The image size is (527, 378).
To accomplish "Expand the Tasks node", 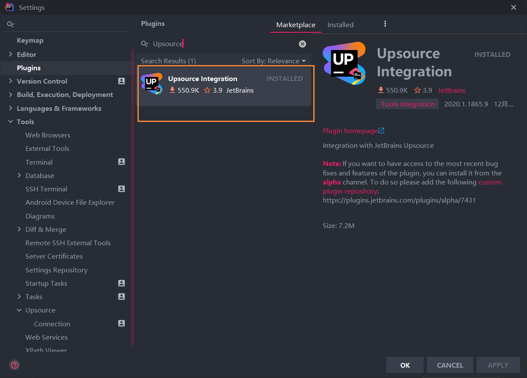I will pyautogui.click(x=19, y=297).
